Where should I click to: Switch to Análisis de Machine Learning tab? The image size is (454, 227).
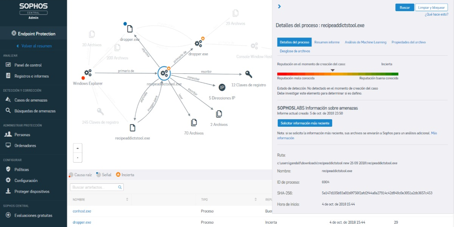click(x=365, y=42)
